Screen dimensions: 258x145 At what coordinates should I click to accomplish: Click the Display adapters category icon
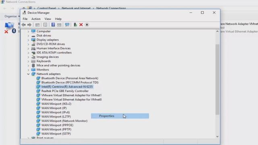click(x=33, y=40)
